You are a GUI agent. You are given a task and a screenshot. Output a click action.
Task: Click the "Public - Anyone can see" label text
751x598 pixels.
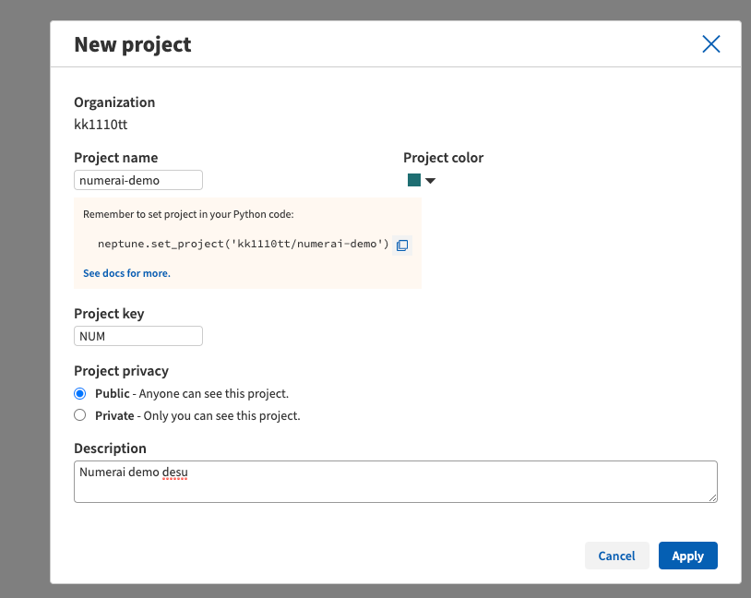pos(192,393)
